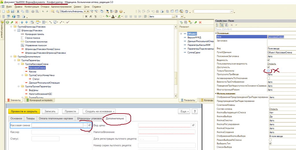The image size is (296, 150).
Task: Uncheck the Доступность checkbox
Action: (x=269, y=67)
